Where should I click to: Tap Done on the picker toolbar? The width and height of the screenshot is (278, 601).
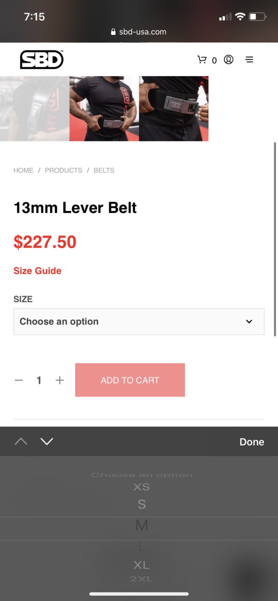coord(252,442)
